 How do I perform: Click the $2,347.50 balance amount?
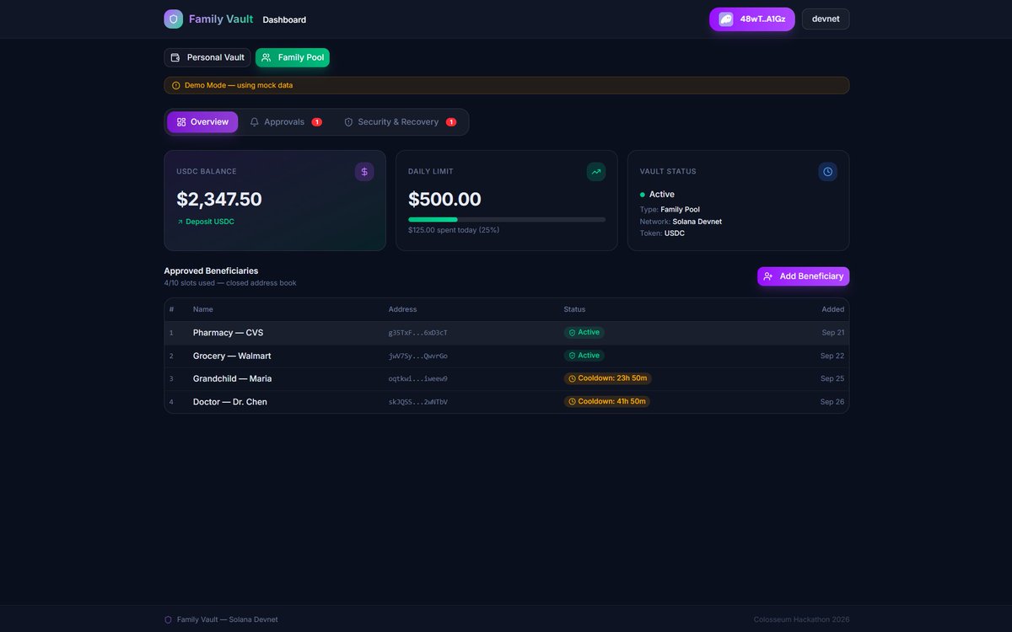pyautogui.click(x=219, y=200)
